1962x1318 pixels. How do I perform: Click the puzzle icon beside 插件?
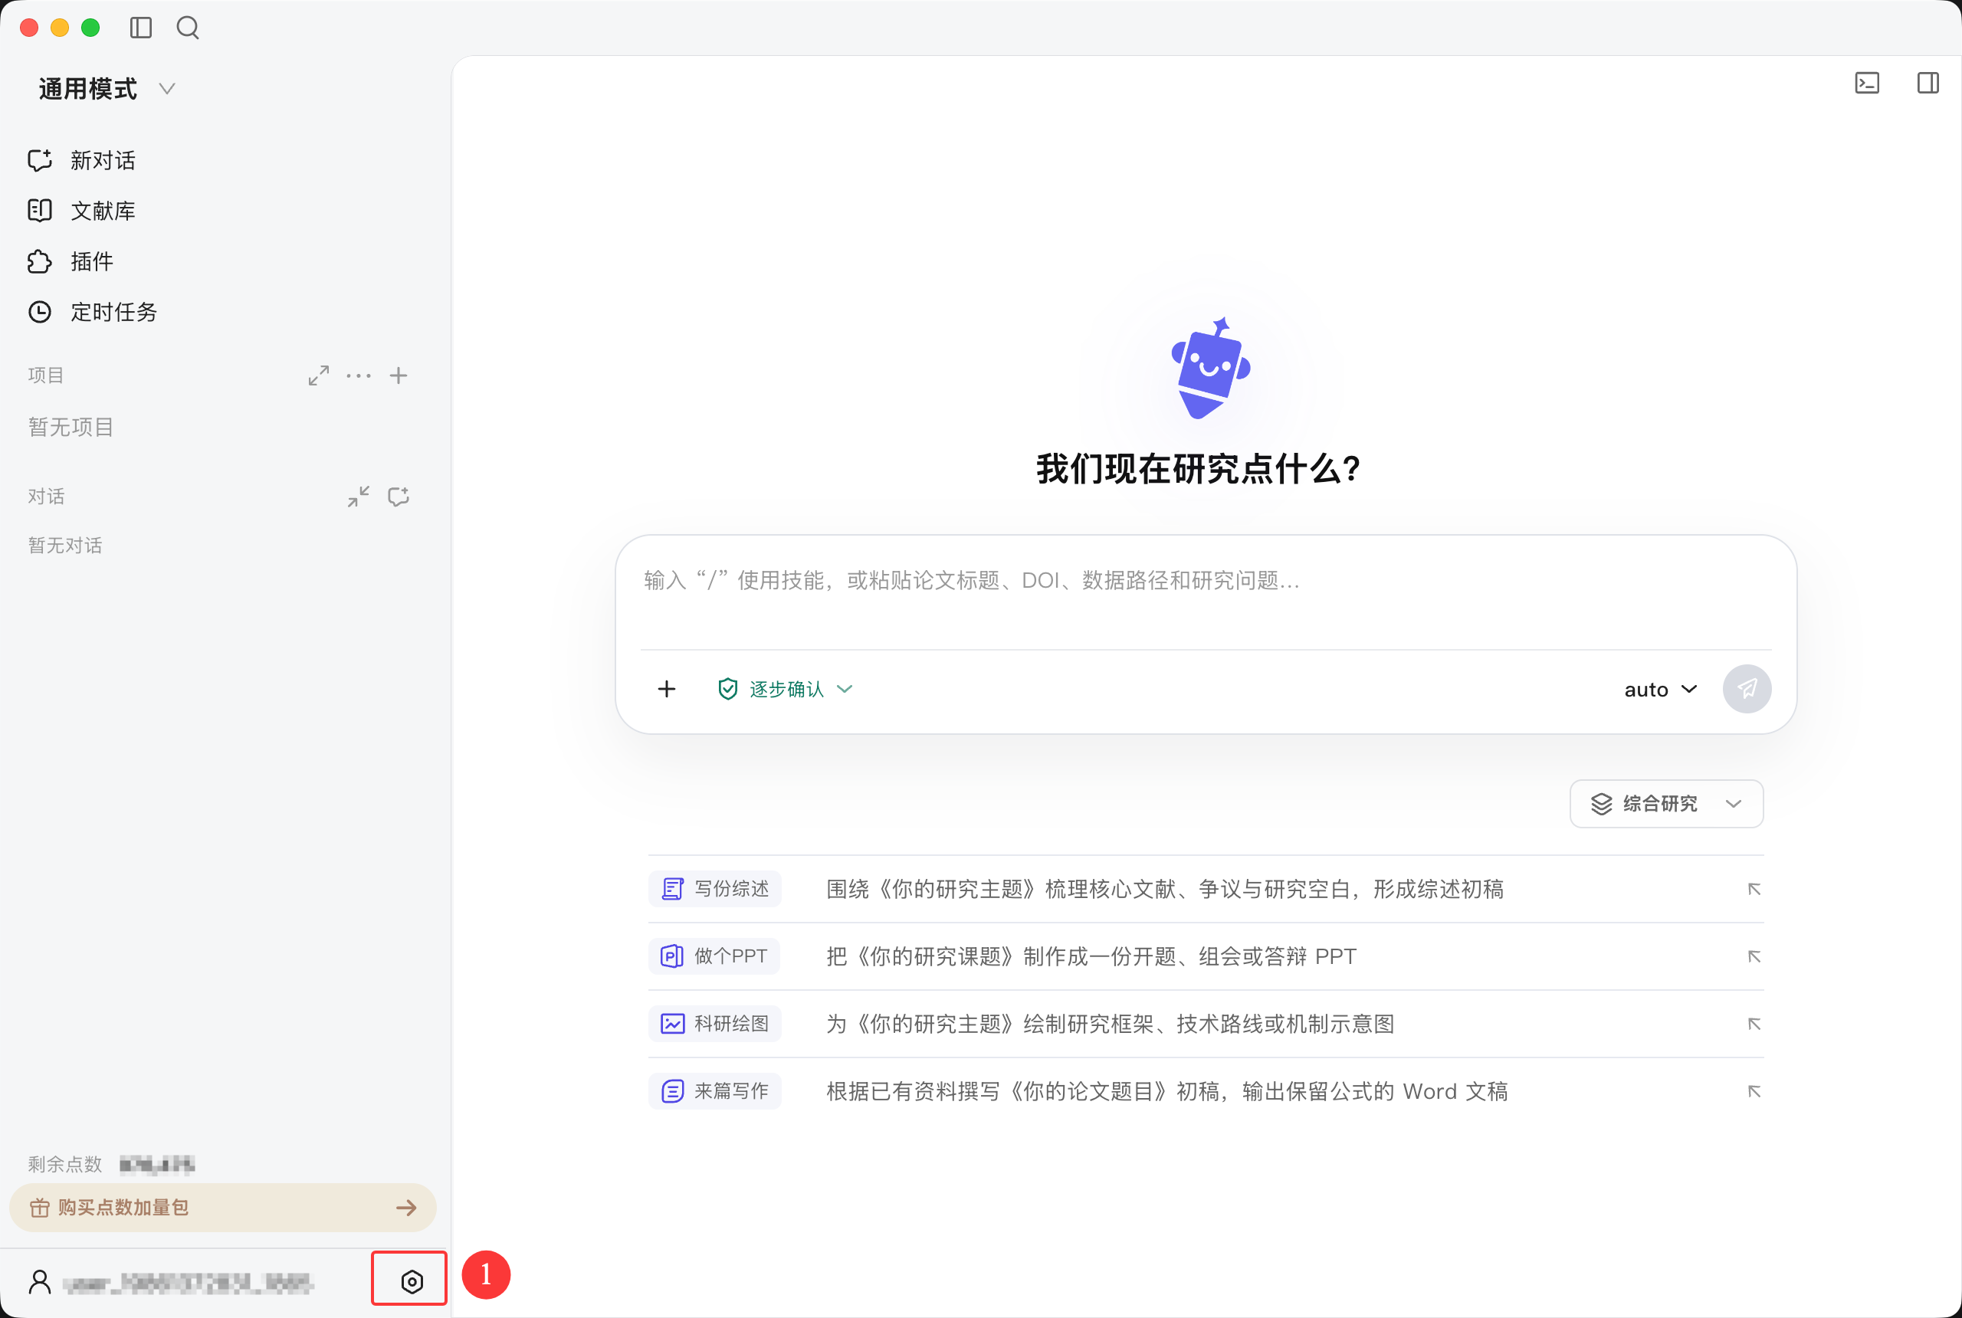coord(40,261)
